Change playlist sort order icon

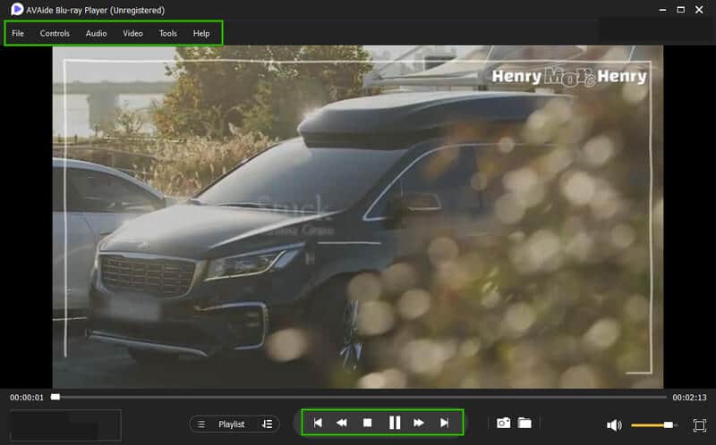(267, 424)
